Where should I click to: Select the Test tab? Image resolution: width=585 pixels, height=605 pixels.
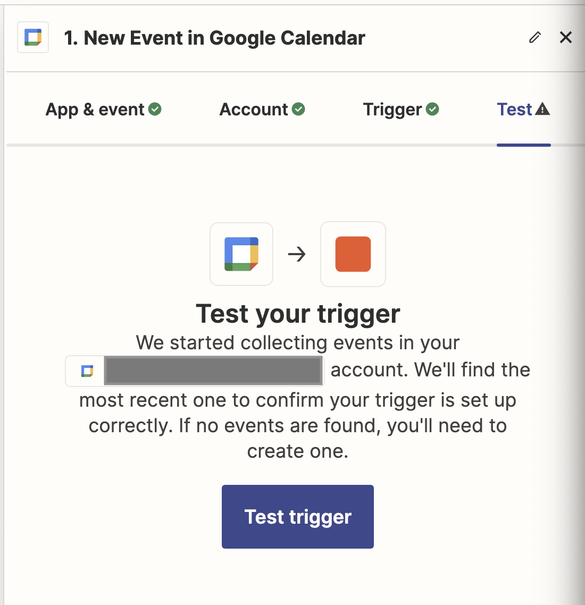pos(514,110)
